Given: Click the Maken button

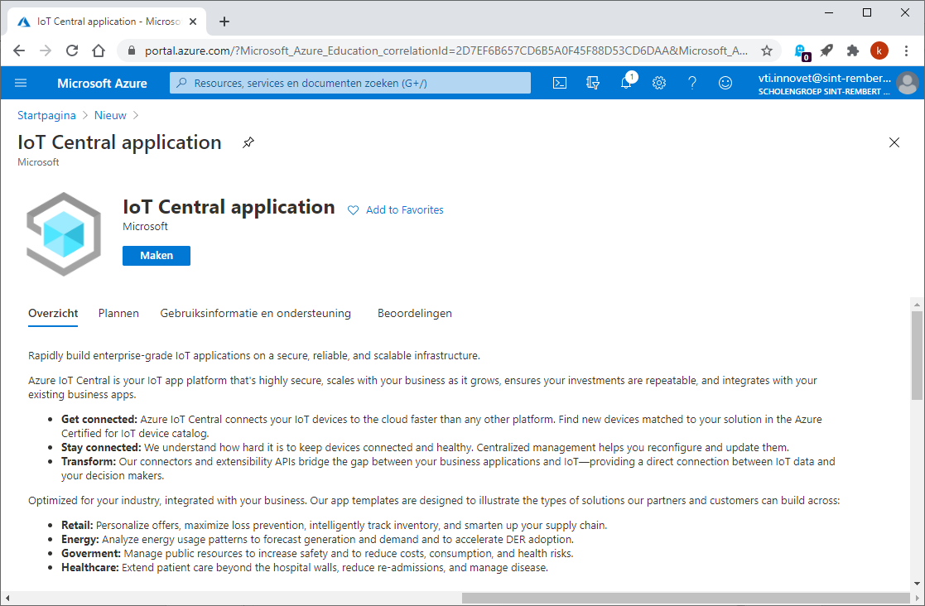Looking at the screenshot, I should click(157, 256).
